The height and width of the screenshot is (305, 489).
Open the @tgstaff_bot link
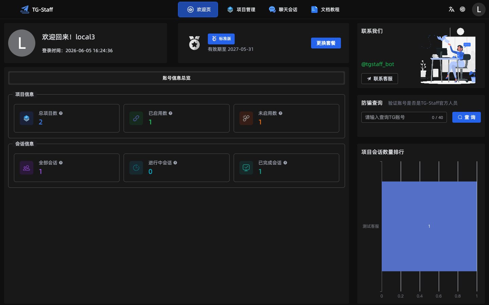tap(378, 64)
